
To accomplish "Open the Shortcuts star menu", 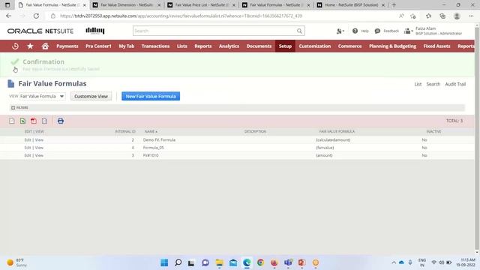I will coord(30,46).
